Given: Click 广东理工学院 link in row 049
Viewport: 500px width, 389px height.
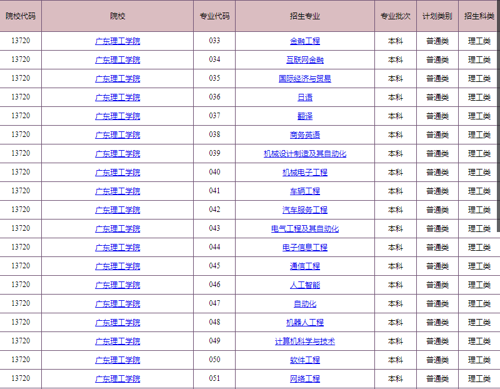Looking at the screenshot, I should pyautogui.click(x=117, y=341).
